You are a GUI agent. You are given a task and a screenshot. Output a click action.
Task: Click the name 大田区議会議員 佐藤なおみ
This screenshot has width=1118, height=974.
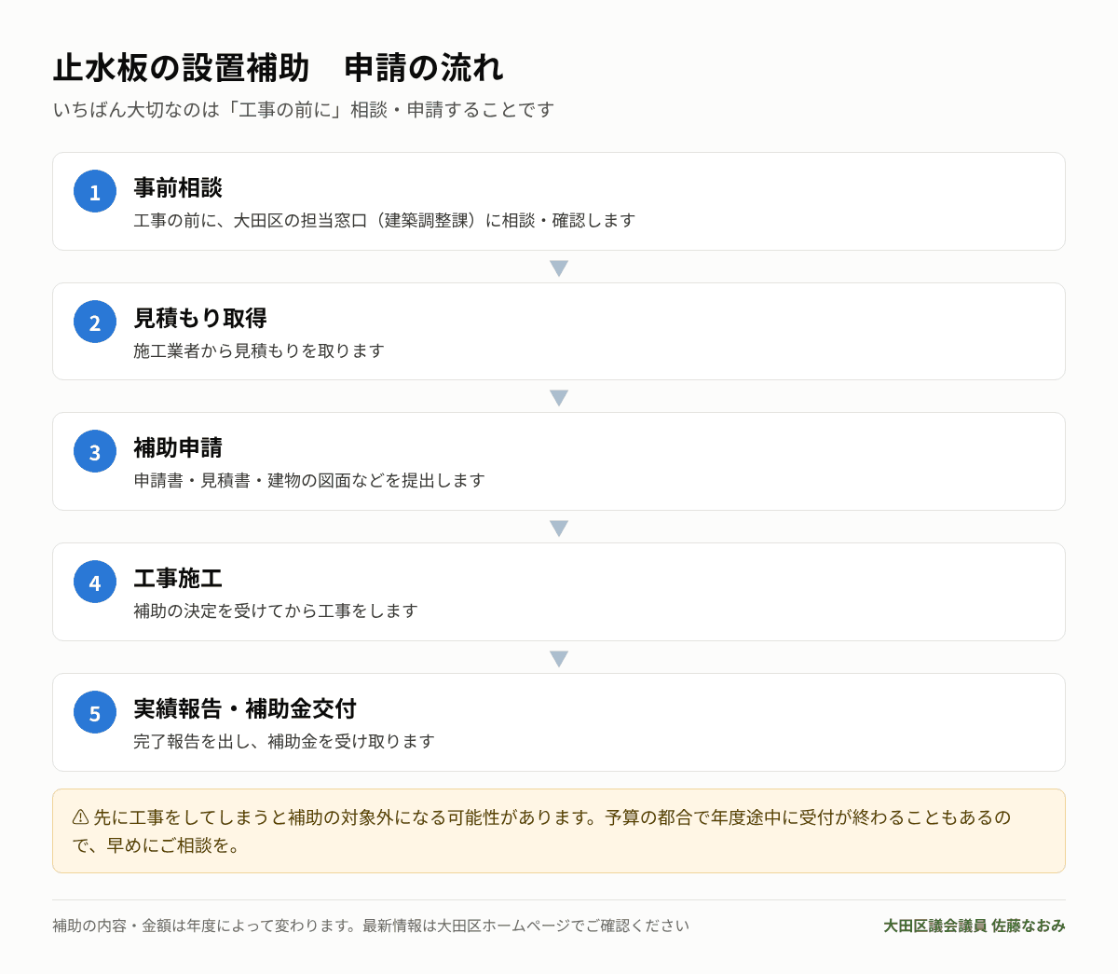975,926
